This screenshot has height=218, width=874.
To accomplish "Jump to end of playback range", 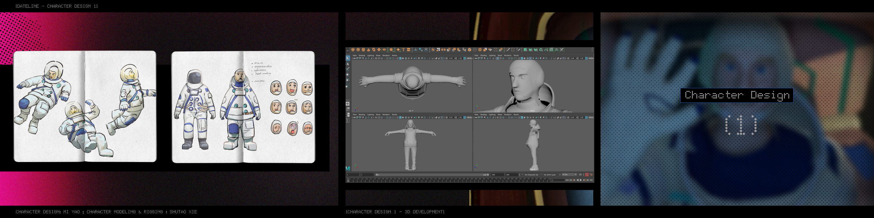I will [x=591, y=180].
